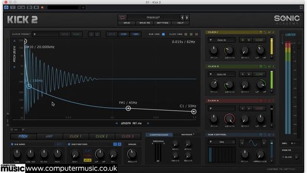Click the Click 2 save preset icon
The width and height of the screenshot is (307, 173).
tap(261, 66)
